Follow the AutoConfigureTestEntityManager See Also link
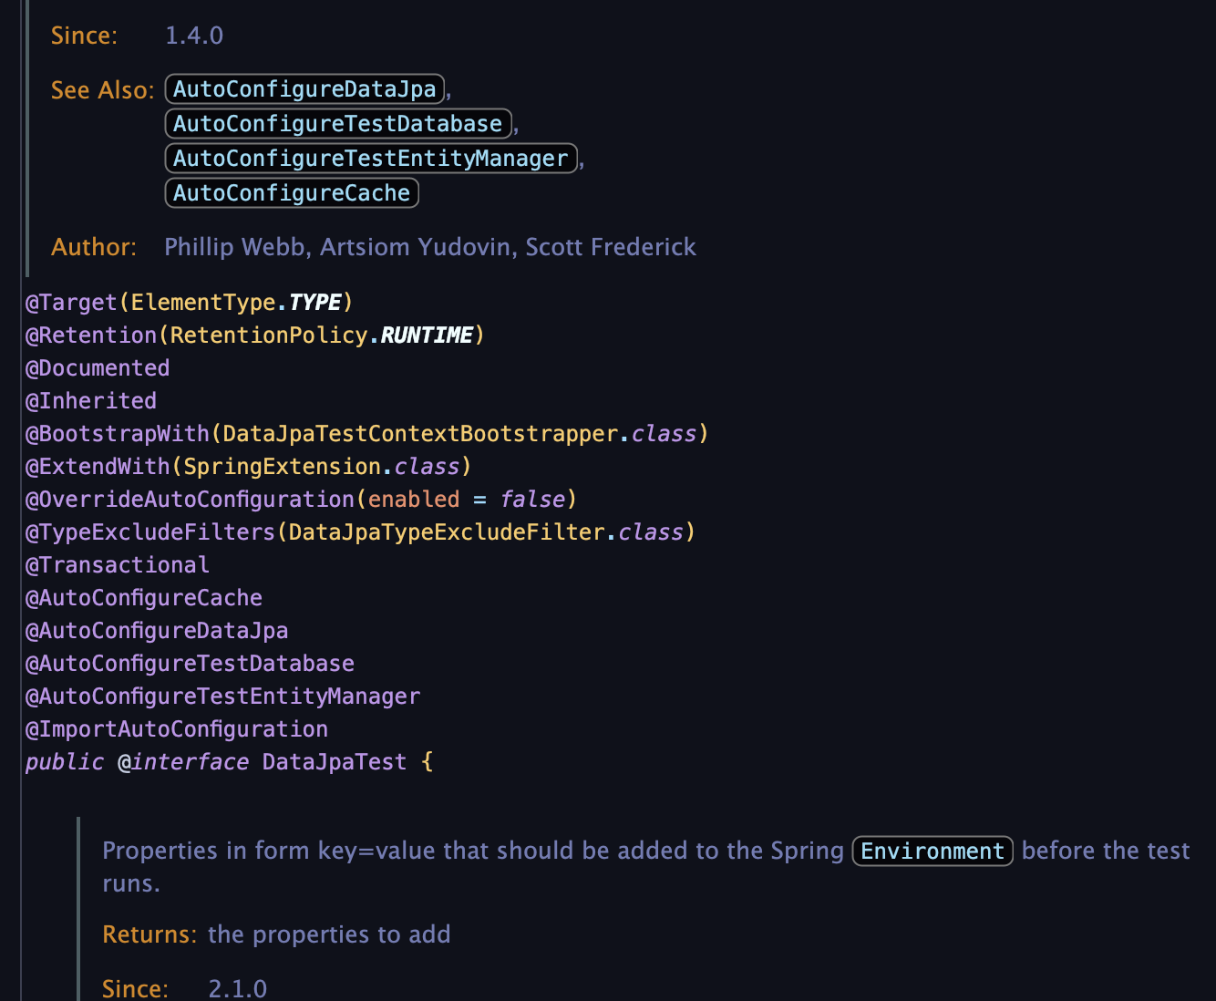 (370, 159)
